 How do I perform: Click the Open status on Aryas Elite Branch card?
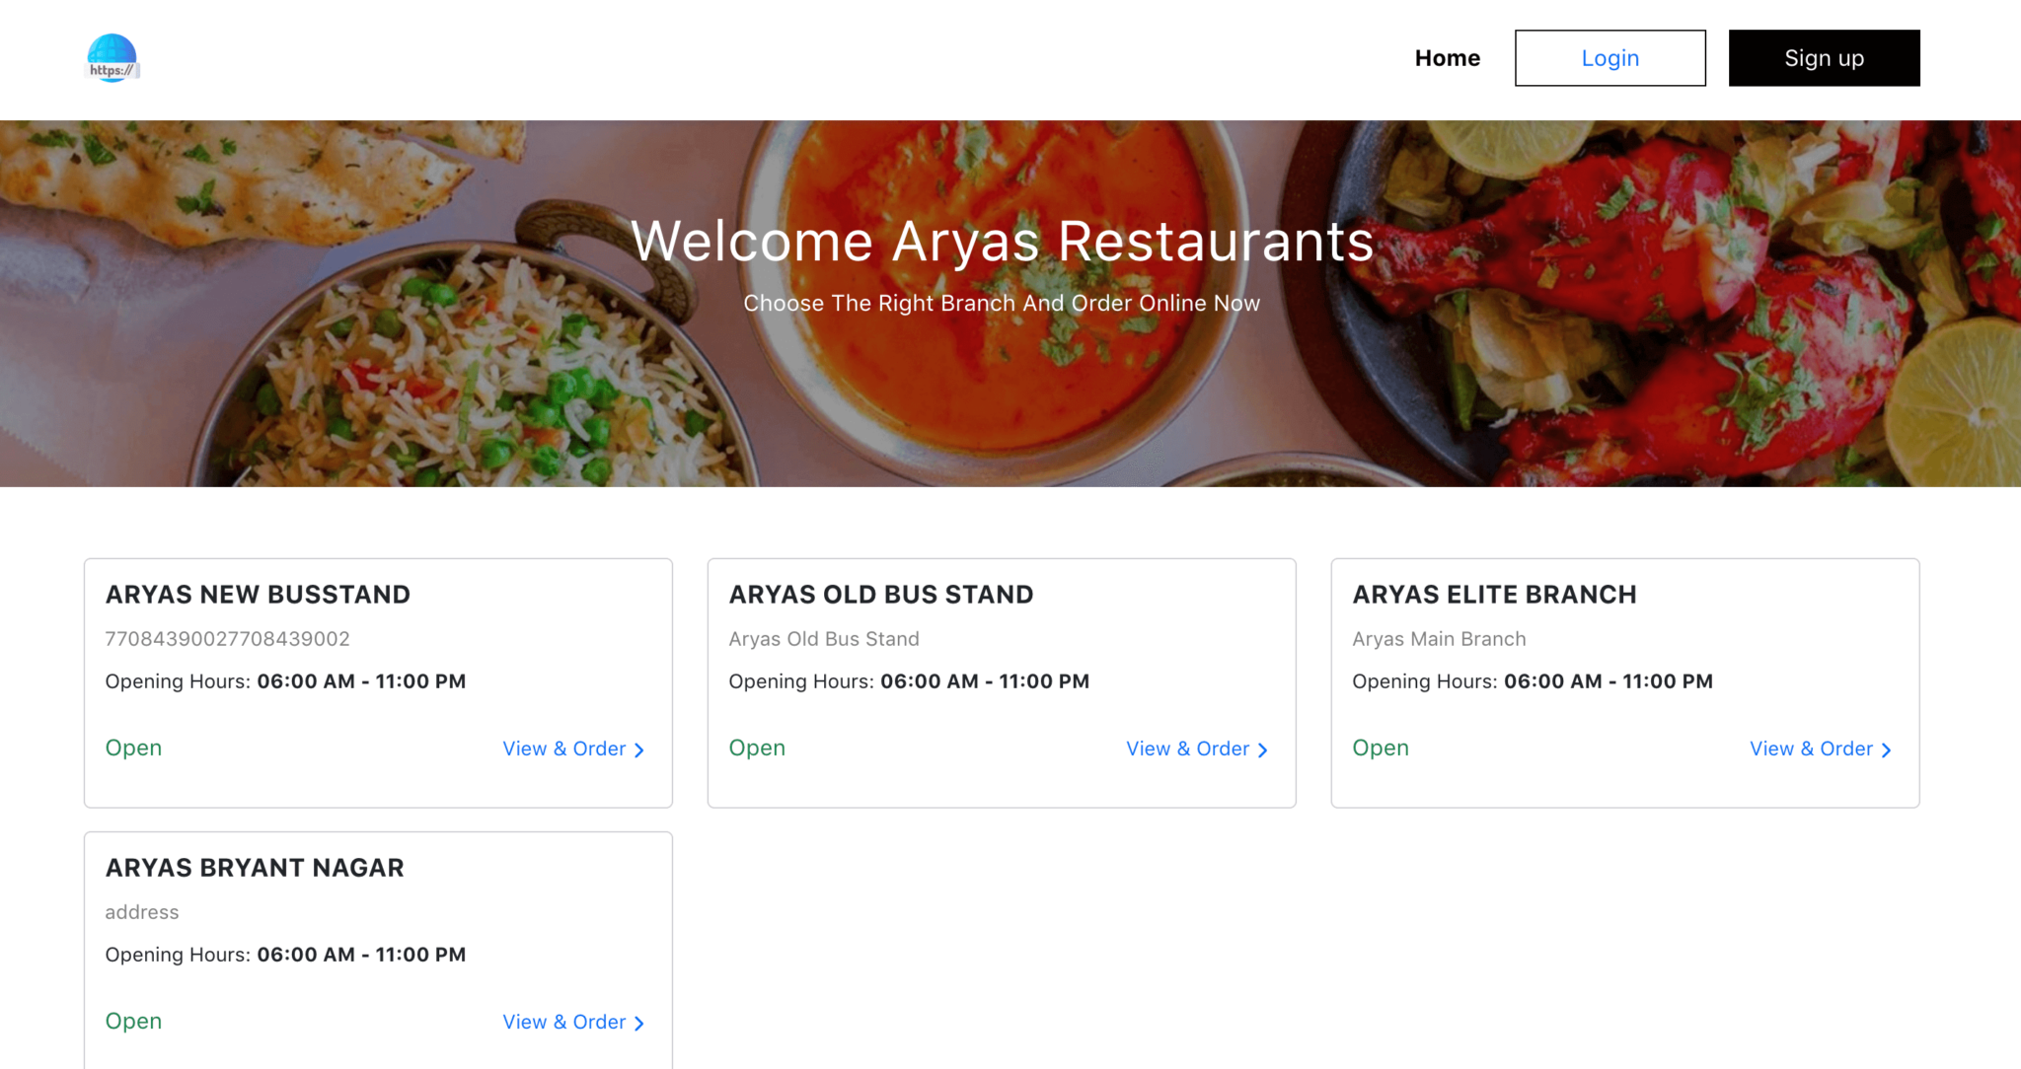(1380, 748)
